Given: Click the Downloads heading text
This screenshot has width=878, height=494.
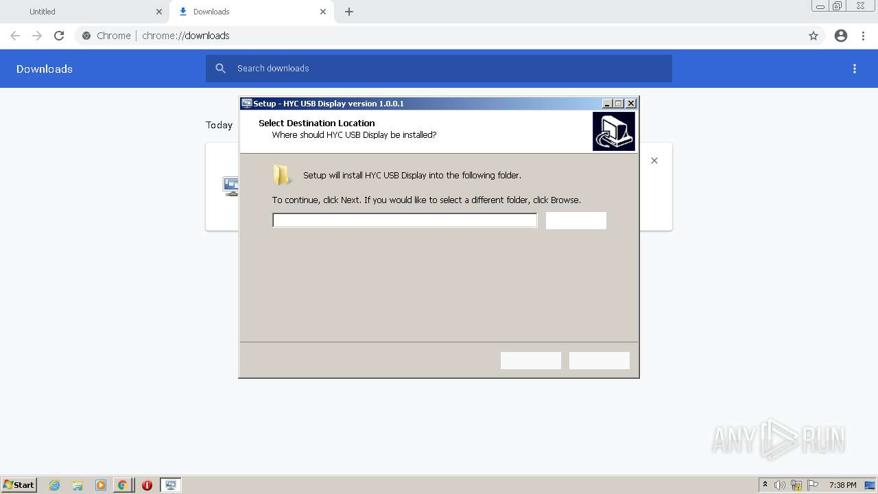Looking at the screenshot, I should tap(45, 69).
